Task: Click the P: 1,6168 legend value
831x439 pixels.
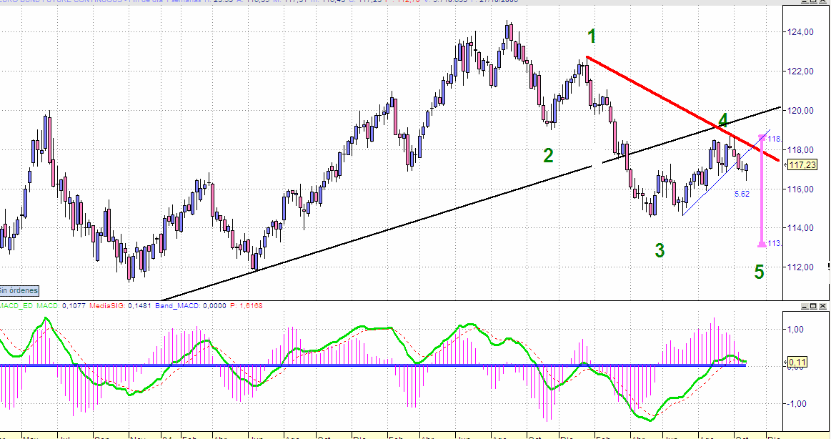Action: (x=247, y=306)
